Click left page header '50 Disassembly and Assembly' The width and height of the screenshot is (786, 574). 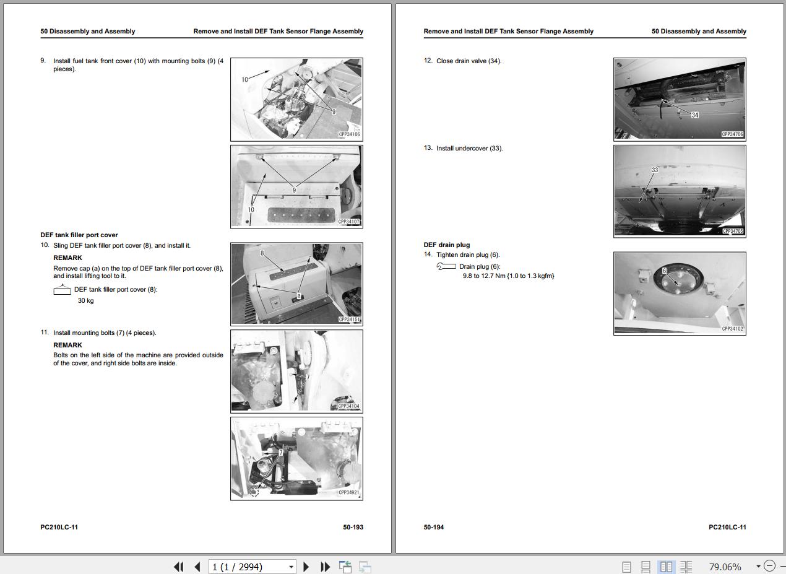click(88, 31)
